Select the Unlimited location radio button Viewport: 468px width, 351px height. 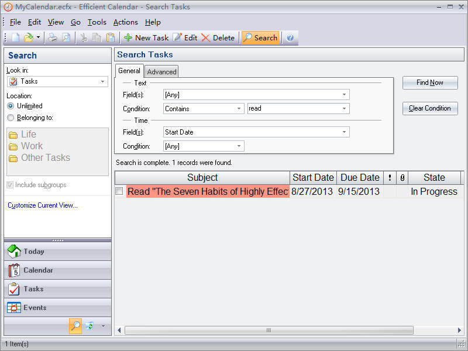click(x=11, y=106)
